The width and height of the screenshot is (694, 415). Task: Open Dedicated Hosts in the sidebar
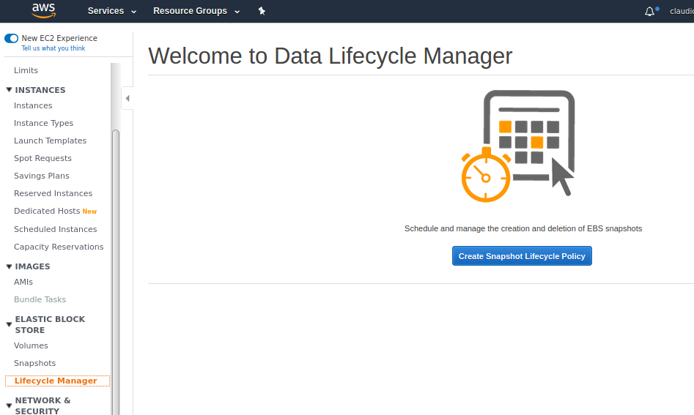pos(47,212)
